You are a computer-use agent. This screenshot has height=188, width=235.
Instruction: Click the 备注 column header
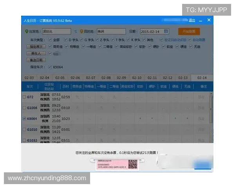[x=204, y=87]
